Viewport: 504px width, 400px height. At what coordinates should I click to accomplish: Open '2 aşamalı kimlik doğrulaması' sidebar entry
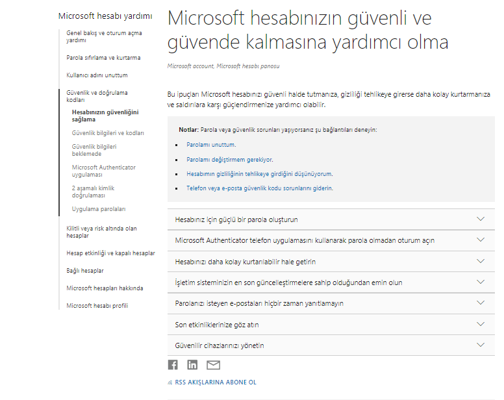coord(94,192)
